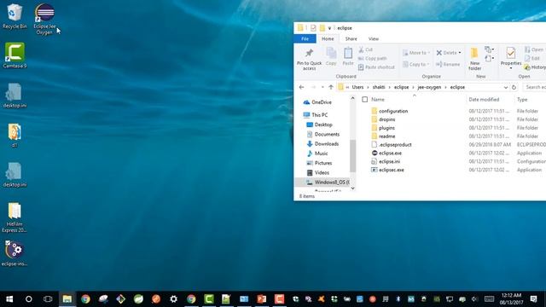Screen dimensions: 546x307
Task: Select OneDrive in the navigation pane
Action: pyautogui.click(x=317, y=102)
